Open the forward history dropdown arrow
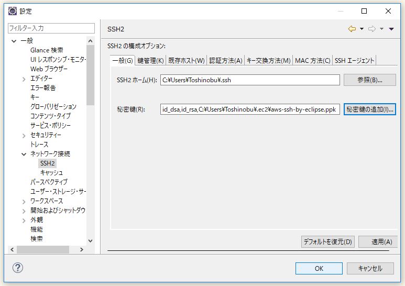This screenshot has height=286, width=405. 381,29
